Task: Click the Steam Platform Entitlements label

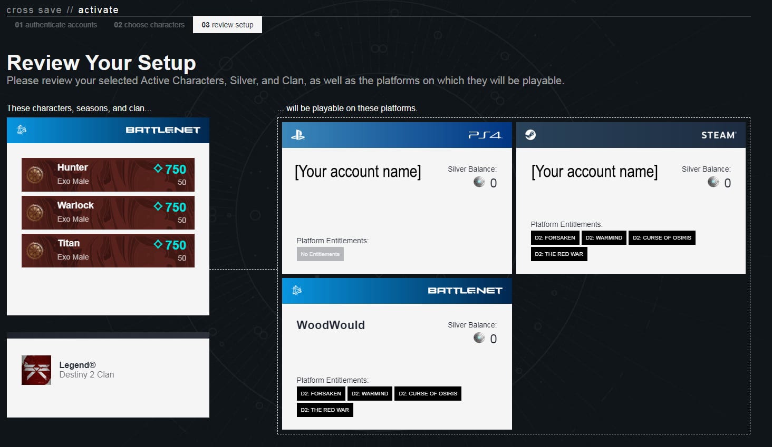Action: tap(566, 224)
